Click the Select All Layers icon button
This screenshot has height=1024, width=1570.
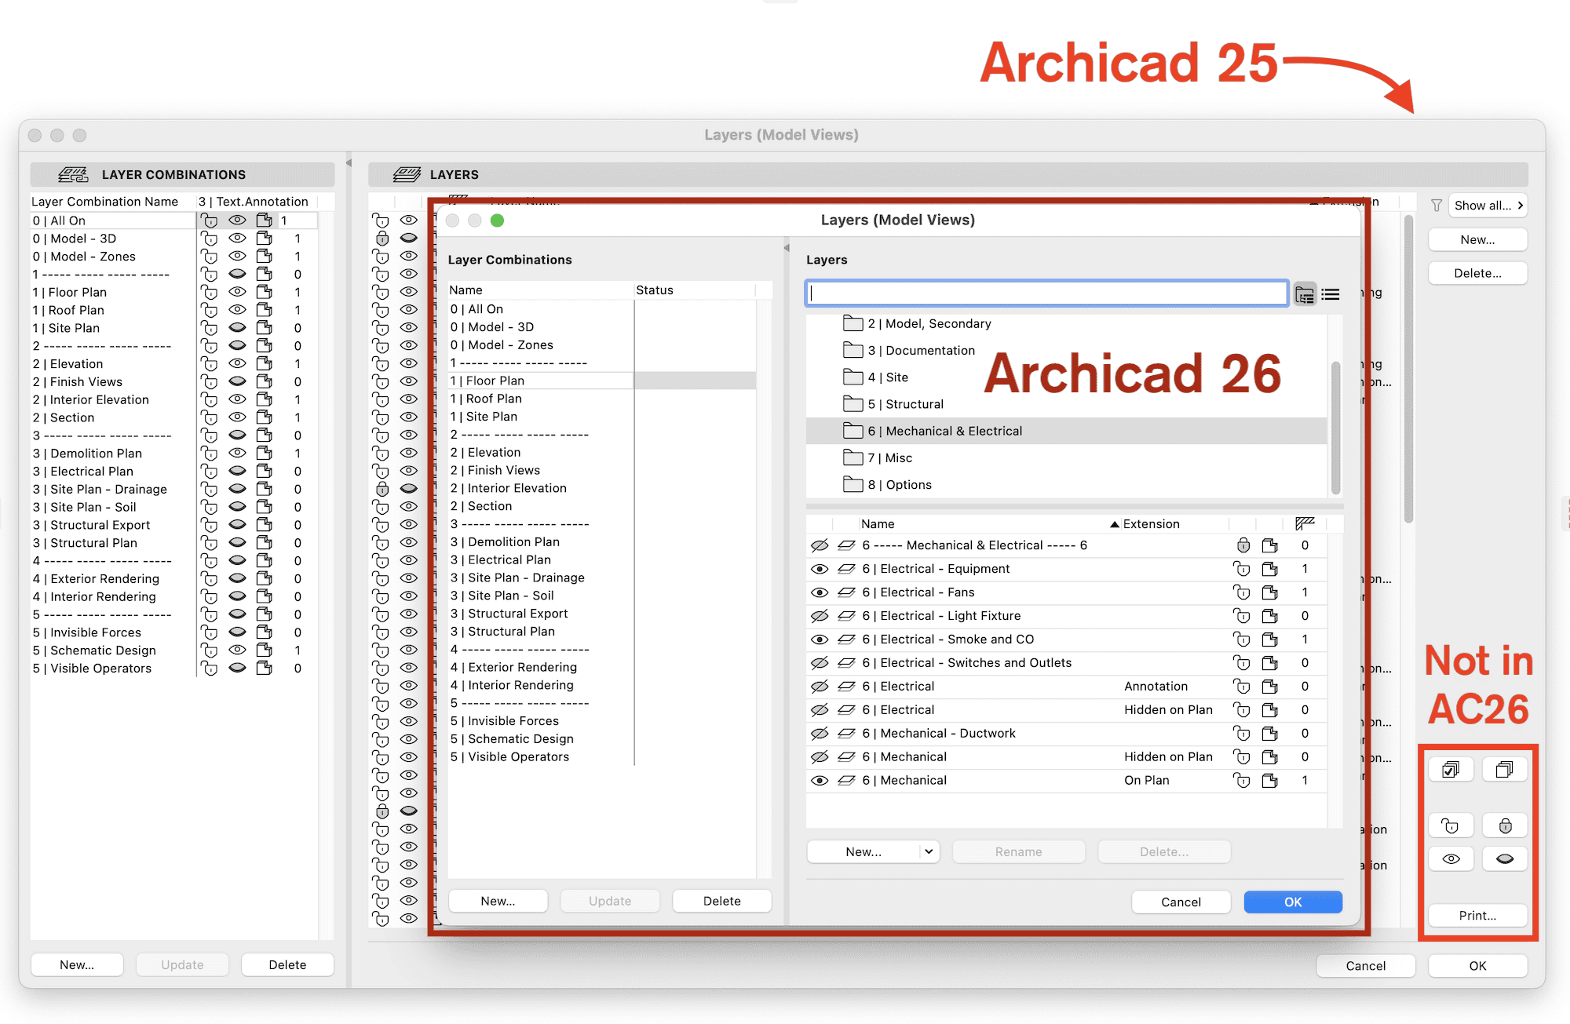click(x=1451, y=770)
